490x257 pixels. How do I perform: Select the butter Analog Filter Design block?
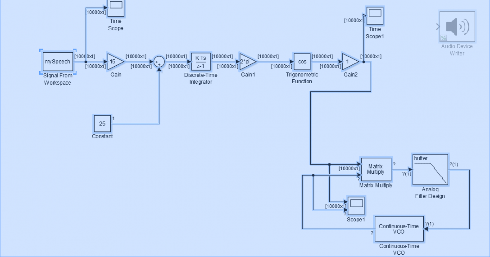click(430, 169)
